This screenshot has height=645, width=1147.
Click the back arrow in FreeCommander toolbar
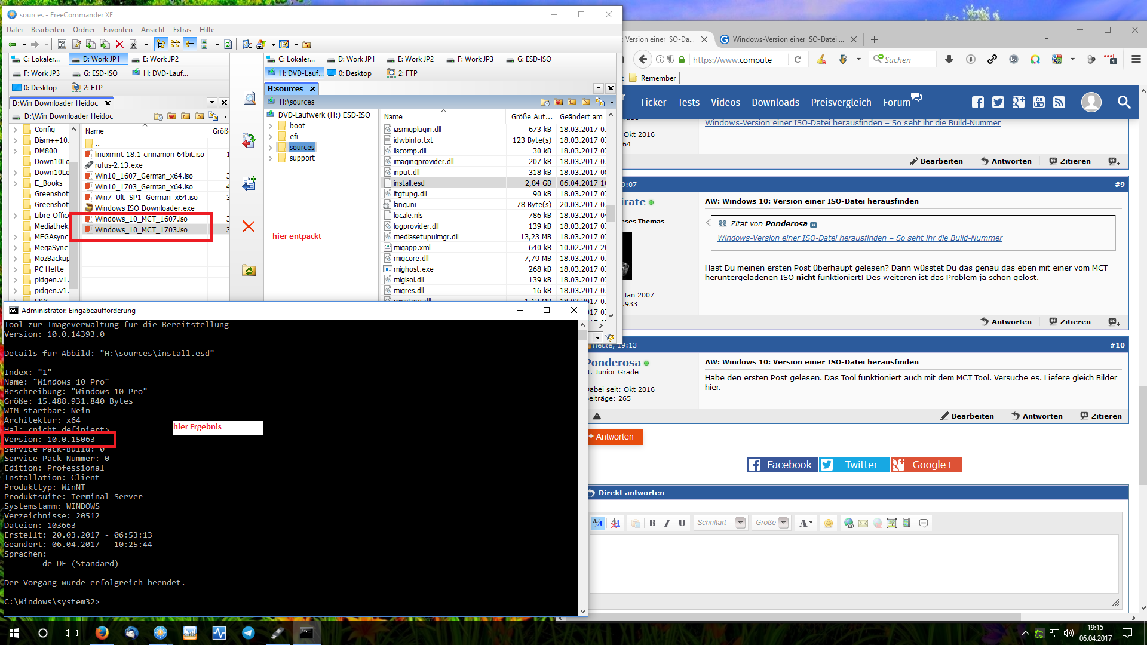12,44
